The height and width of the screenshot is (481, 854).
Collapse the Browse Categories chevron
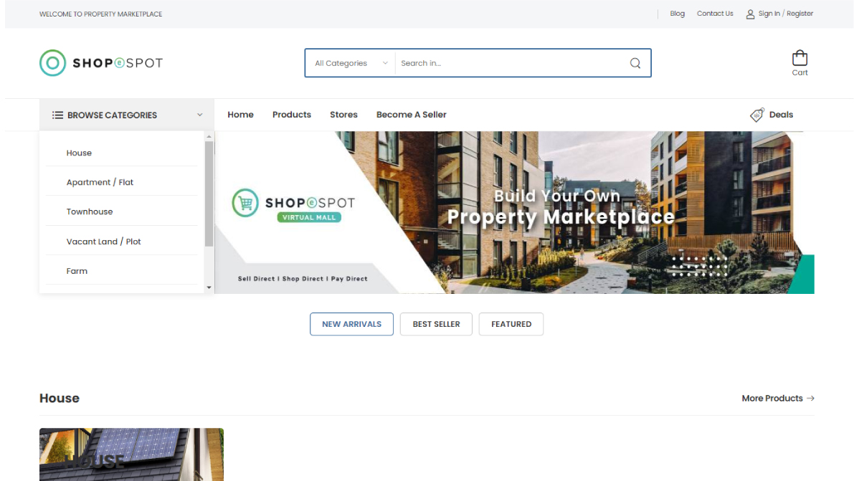click(x=199, y=115)
